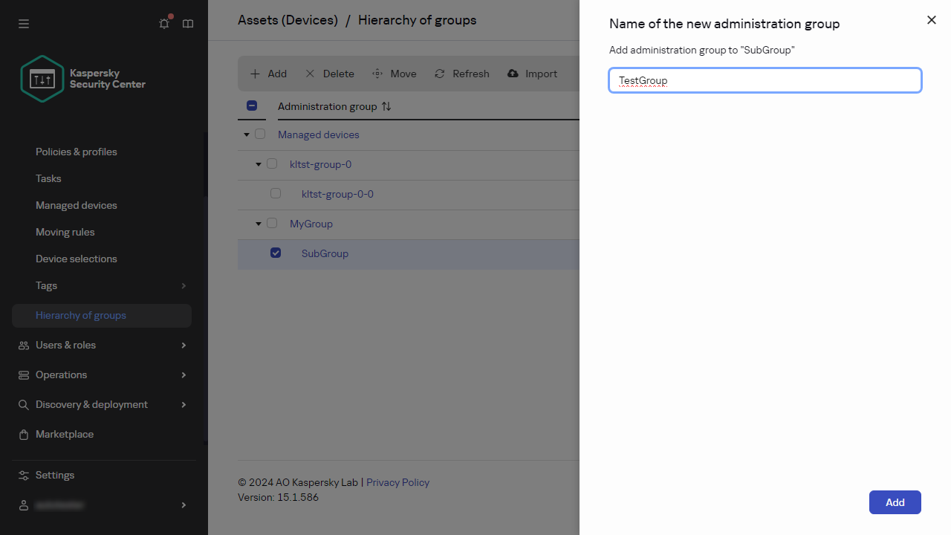951x535 pixels.
Task: Click the Operations server icon
Action: 24,374
